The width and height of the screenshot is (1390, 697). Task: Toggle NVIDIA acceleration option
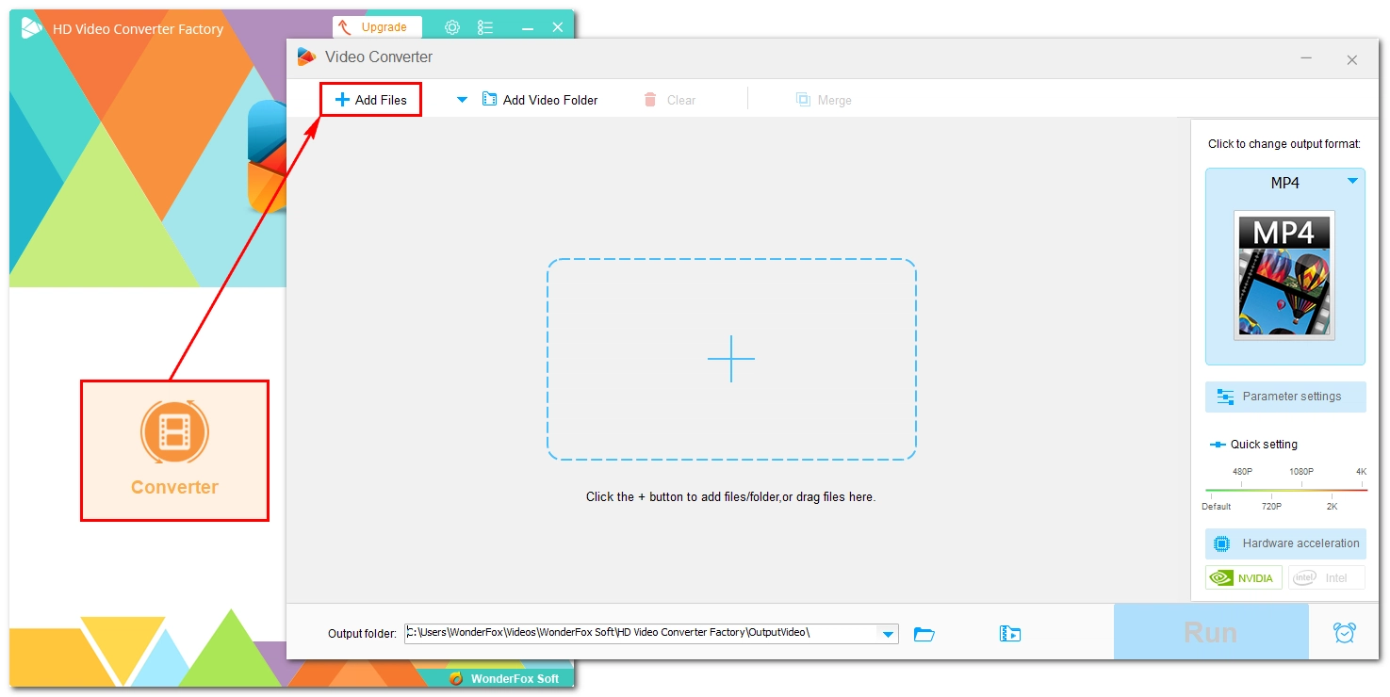point(1243,577)
